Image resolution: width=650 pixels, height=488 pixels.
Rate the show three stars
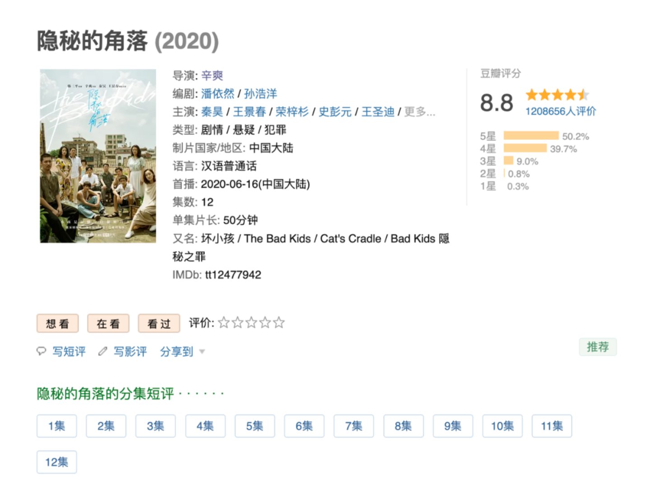click(x=251, y=323)
